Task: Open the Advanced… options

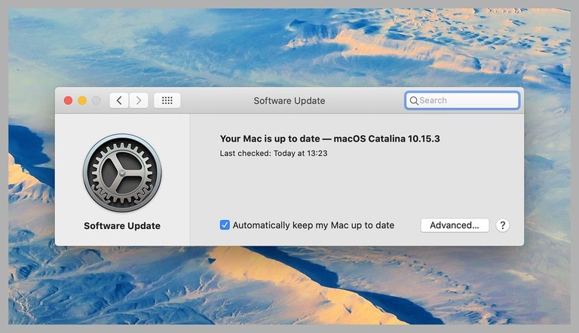Action: [x=455, y=225]
